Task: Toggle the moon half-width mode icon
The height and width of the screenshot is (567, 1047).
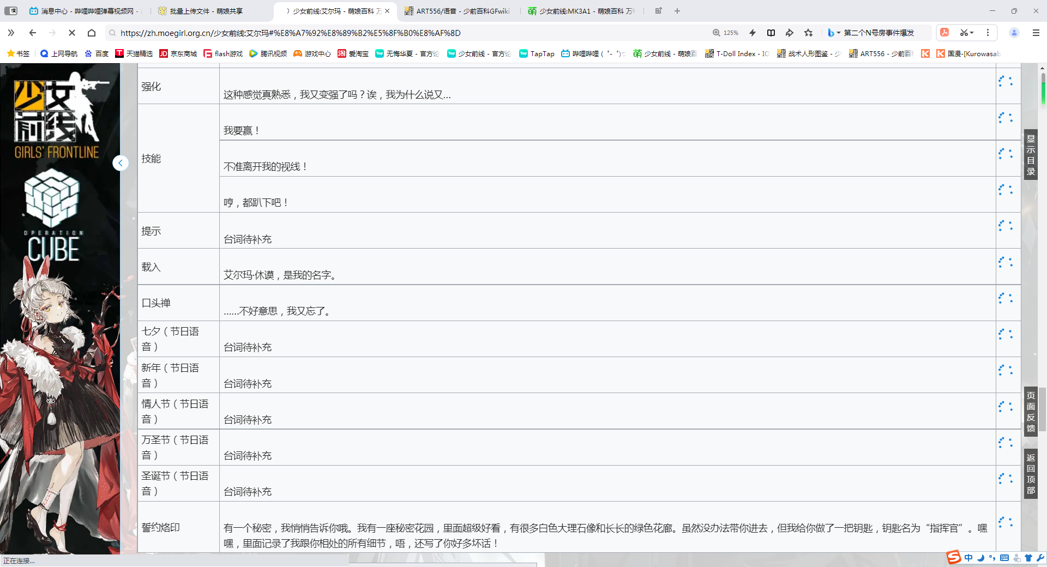Action: tap(980, 558)
